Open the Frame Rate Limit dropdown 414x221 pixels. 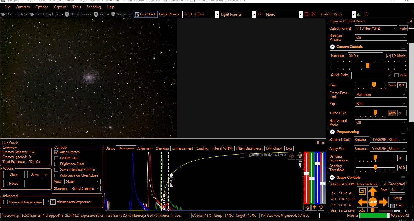coord(381,95)
